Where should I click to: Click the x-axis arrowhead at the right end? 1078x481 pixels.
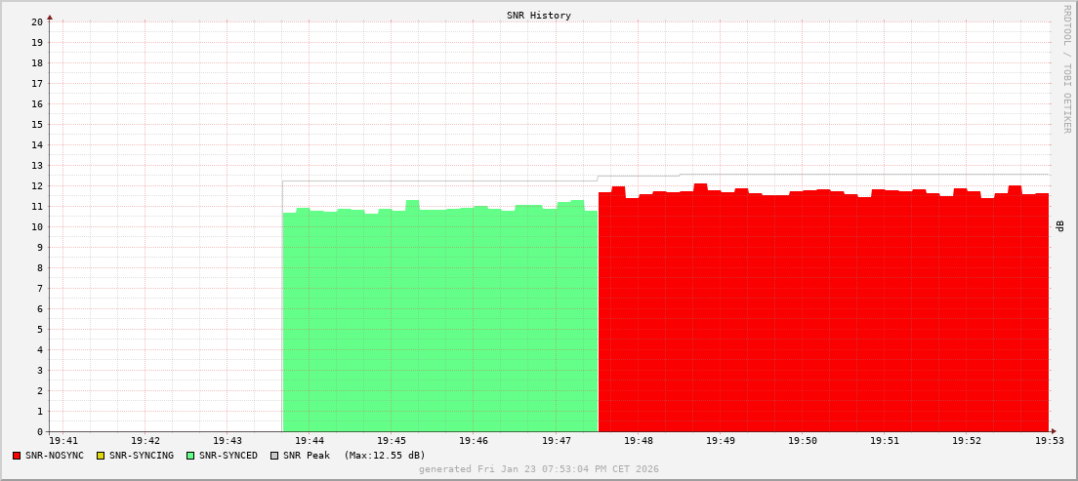(x=1053, y=431)
